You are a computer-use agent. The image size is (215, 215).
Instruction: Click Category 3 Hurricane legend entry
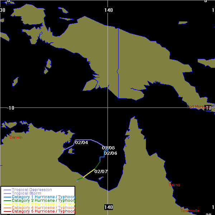point(43,204)
